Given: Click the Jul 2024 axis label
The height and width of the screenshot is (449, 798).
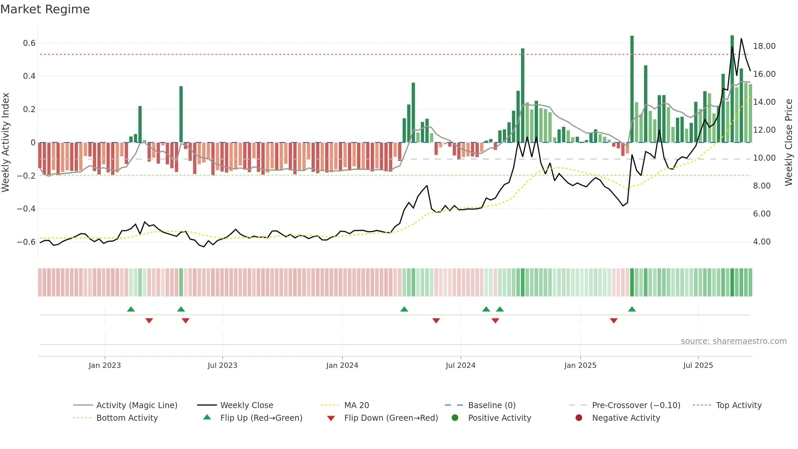Looking at the screenshot, I should click(x=461, y=365).
